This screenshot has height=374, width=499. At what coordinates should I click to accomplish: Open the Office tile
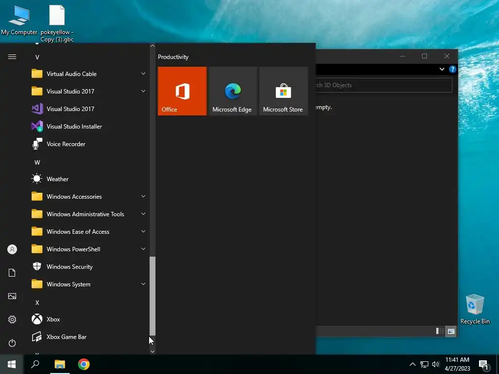click(x=182, y=91)
